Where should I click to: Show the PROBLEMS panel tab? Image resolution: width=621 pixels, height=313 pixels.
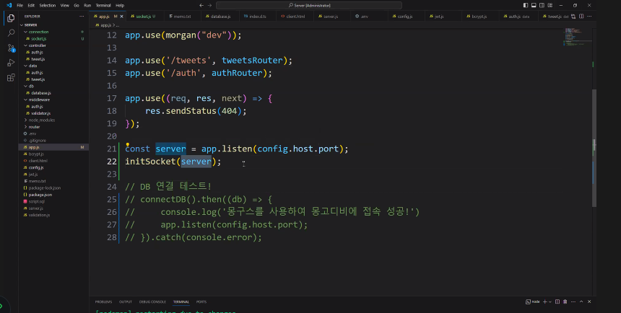coord(103,301)
